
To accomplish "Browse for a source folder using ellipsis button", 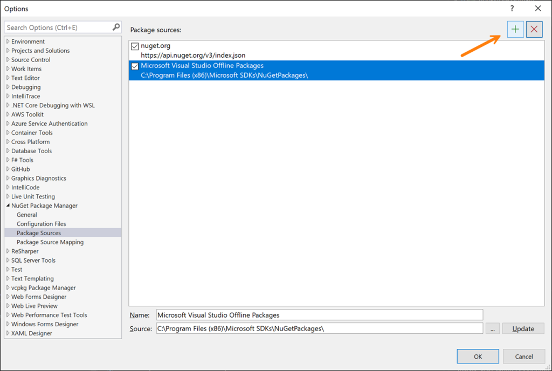I will pyautogui.click(x=492, y=328).
